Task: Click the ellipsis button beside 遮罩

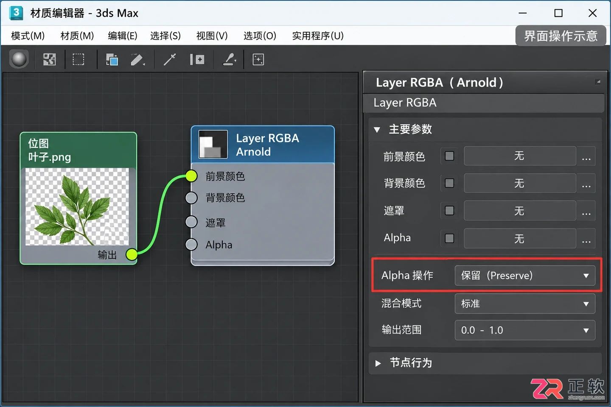Action: pos(586,211)
